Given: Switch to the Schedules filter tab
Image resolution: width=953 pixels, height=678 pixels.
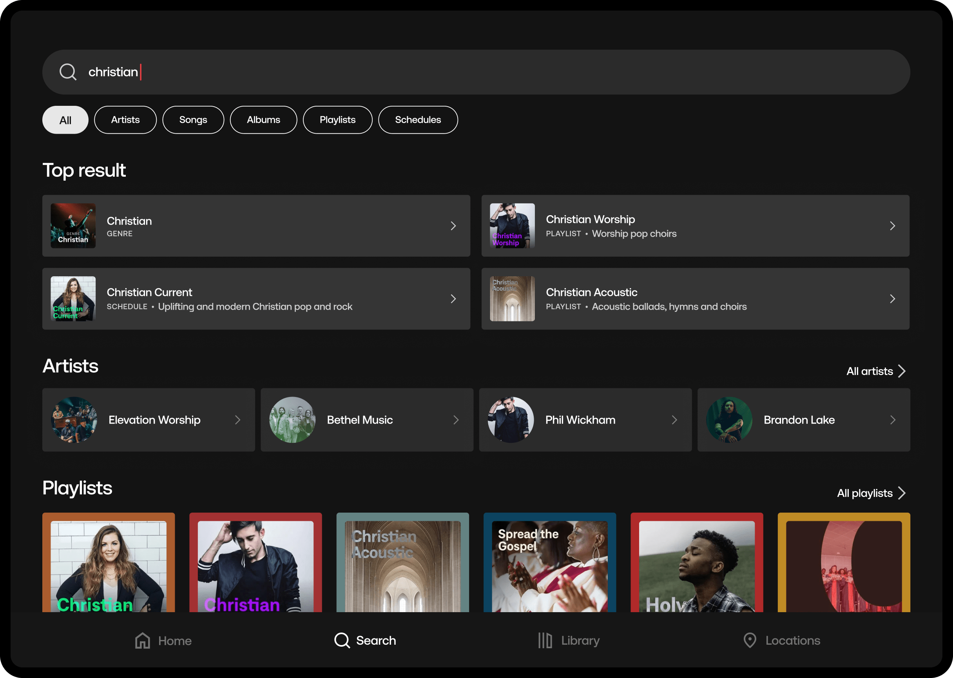Looking at the screenshot, I should pos(418,120).
